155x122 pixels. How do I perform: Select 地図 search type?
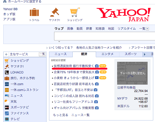pos(111,28)
